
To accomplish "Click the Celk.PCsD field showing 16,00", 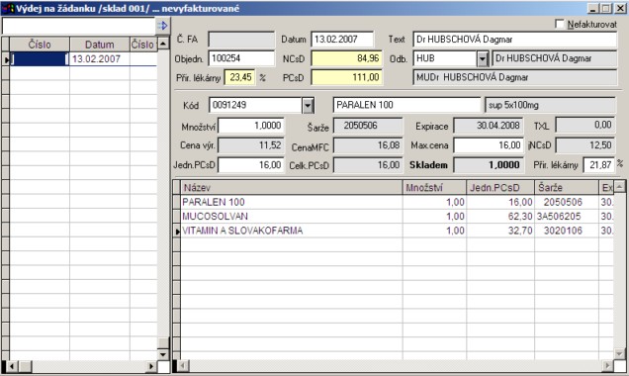I will pyautogui.click(x=368, y=165).
